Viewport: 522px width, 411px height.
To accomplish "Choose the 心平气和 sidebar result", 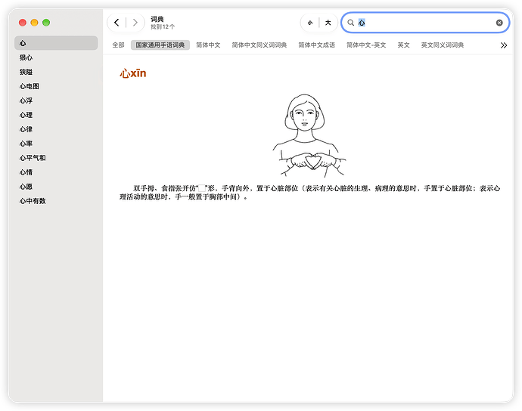I will click(x=56, y=158).
